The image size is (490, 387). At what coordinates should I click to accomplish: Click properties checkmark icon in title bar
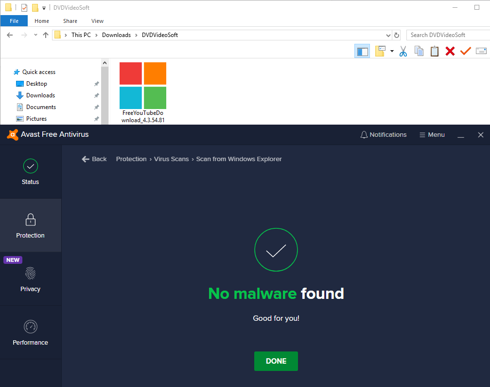24,7
